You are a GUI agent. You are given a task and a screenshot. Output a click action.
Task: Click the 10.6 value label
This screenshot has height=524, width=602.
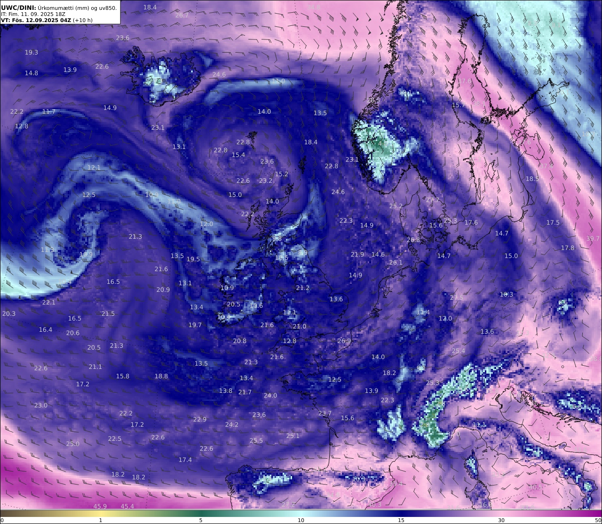click(x=256, y=306)
